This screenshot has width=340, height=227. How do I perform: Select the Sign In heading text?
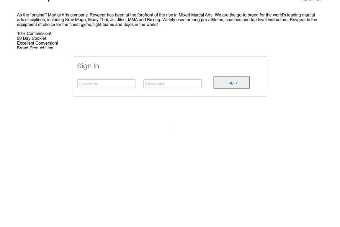pyautogui.click(x=88, y=66)
